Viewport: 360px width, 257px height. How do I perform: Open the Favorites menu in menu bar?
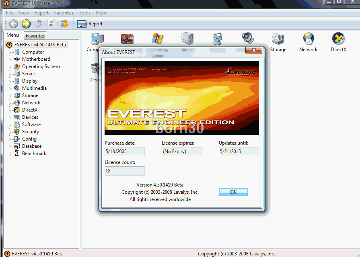[64, 13]
